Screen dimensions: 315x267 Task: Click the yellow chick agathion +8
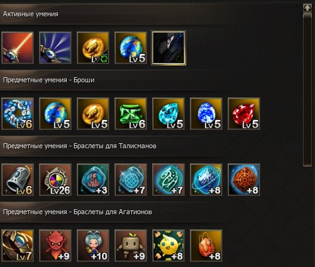[x=169, y=246]
